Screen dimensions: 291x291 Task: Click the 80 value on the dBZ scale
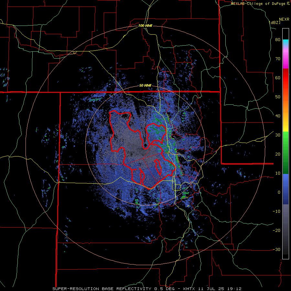point(278,40)
